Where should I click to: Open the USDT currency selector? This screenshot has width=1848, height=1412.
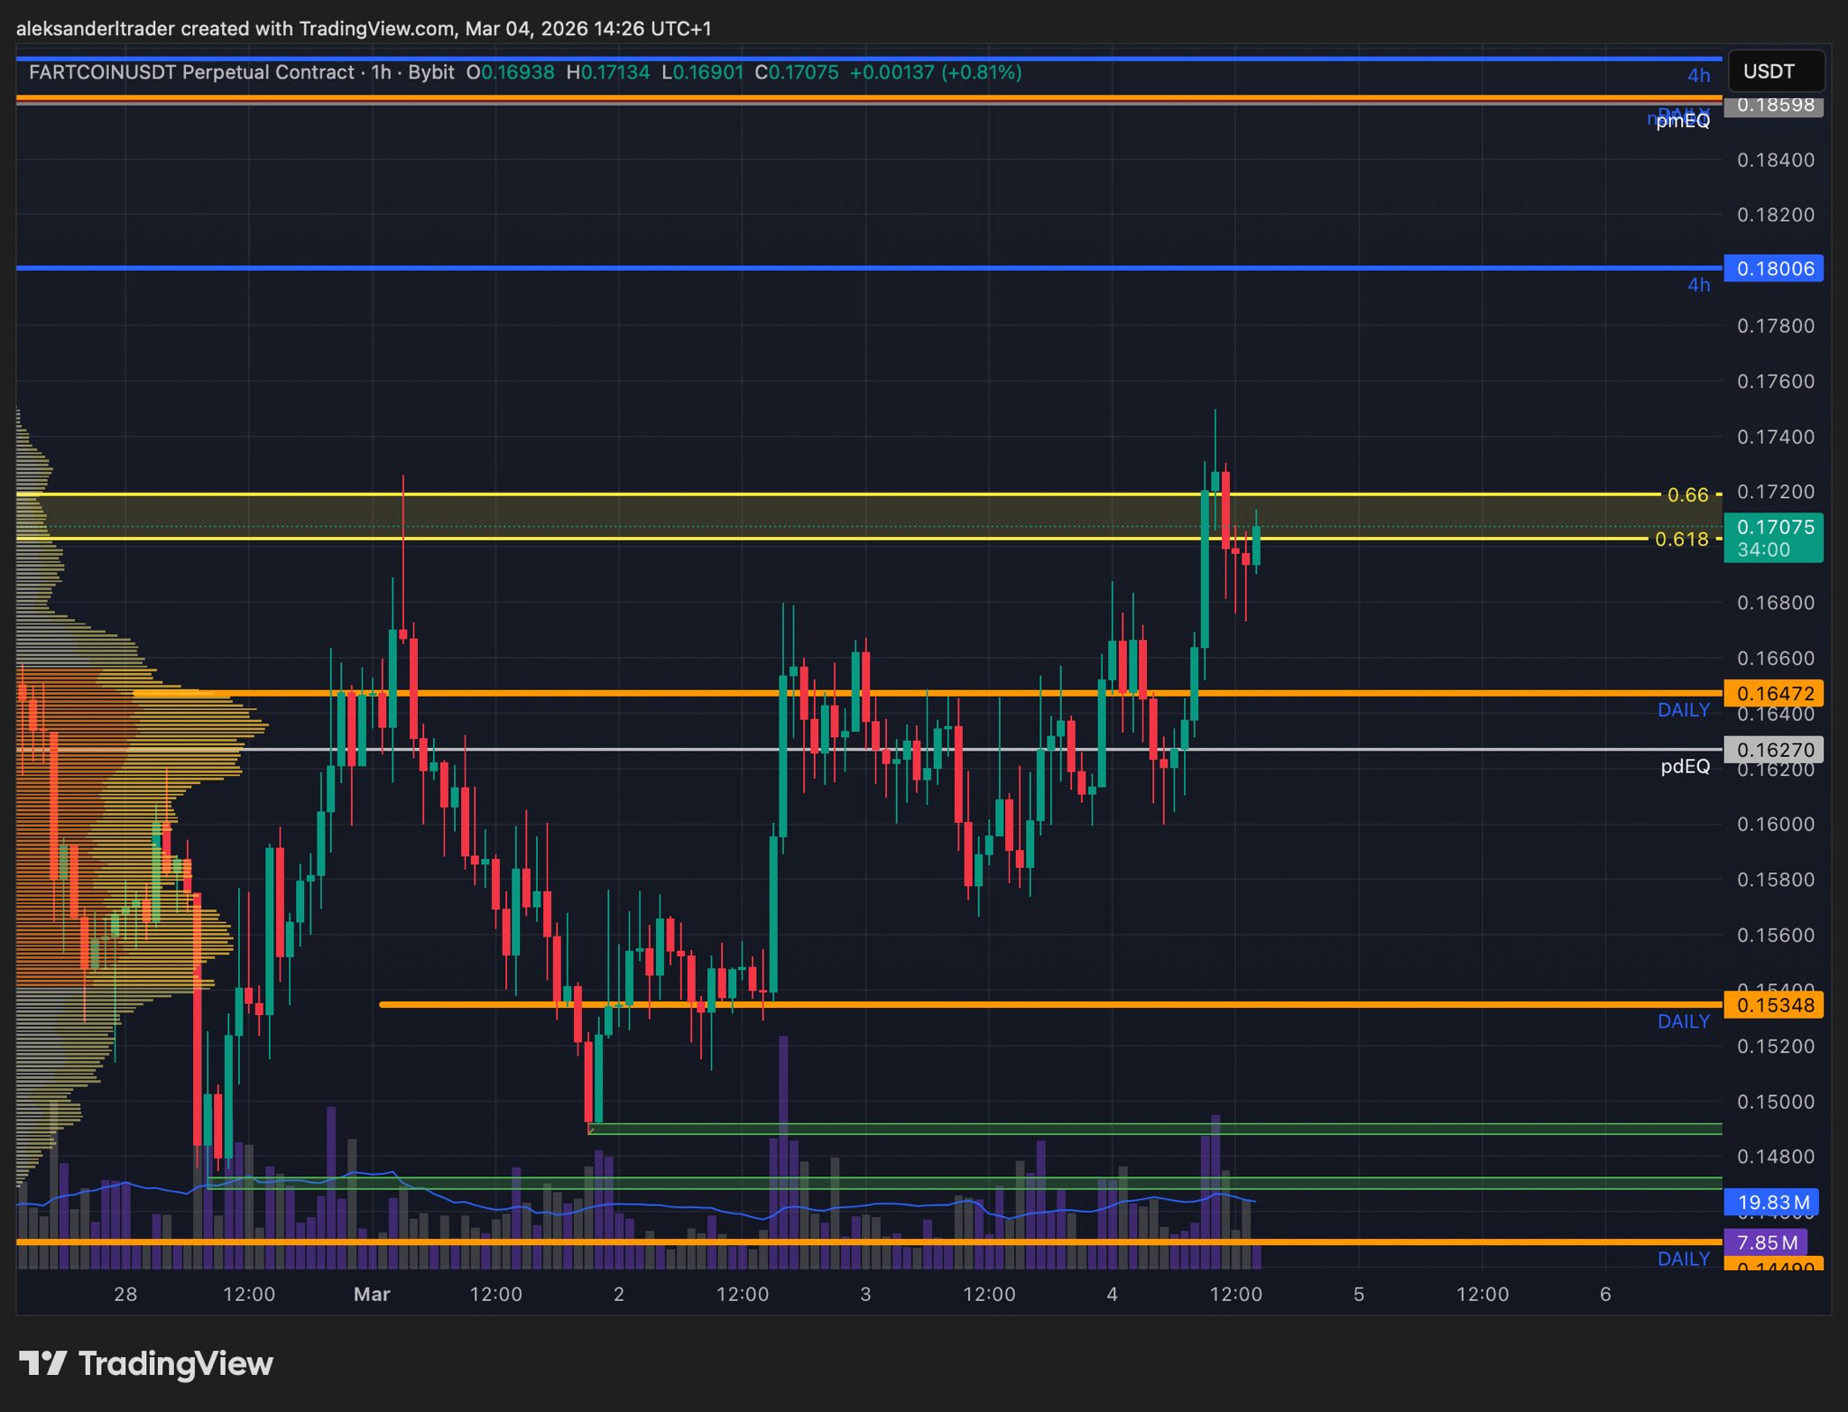pyautogui.click(x=1775, y=71)
